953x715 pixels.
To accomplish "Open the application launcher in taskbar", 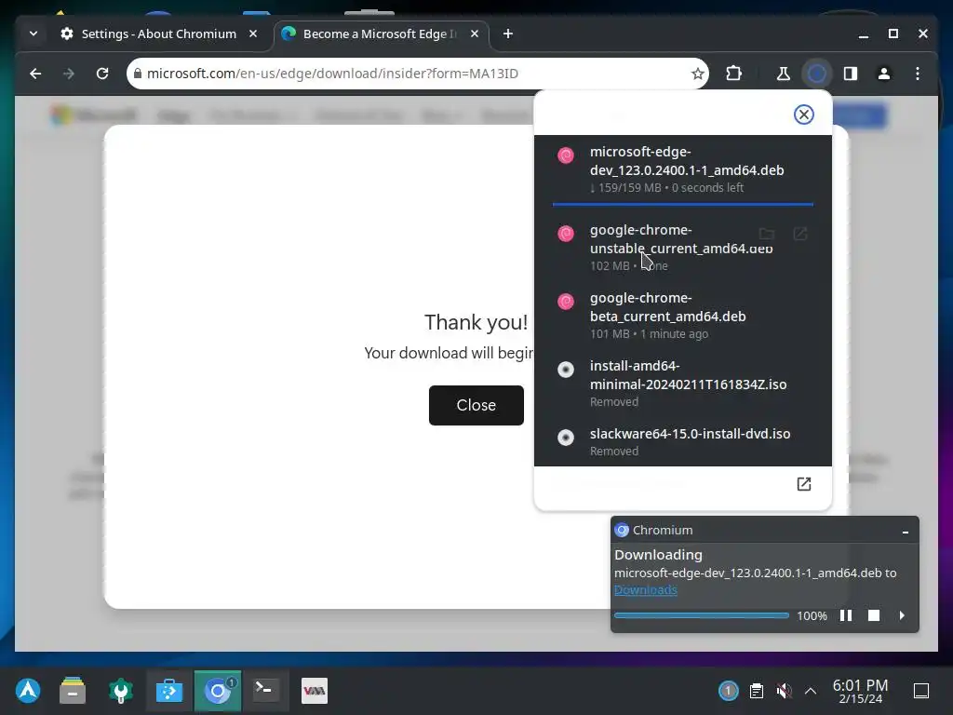I will click(28, 691).
